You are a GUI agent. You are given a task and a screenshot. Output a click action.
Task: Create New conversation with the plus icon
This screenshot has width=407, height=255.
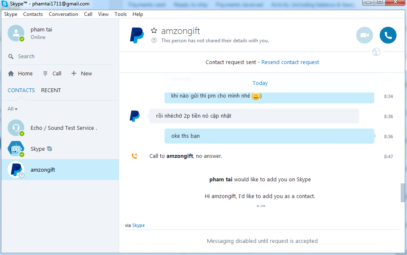click(74, 73)
